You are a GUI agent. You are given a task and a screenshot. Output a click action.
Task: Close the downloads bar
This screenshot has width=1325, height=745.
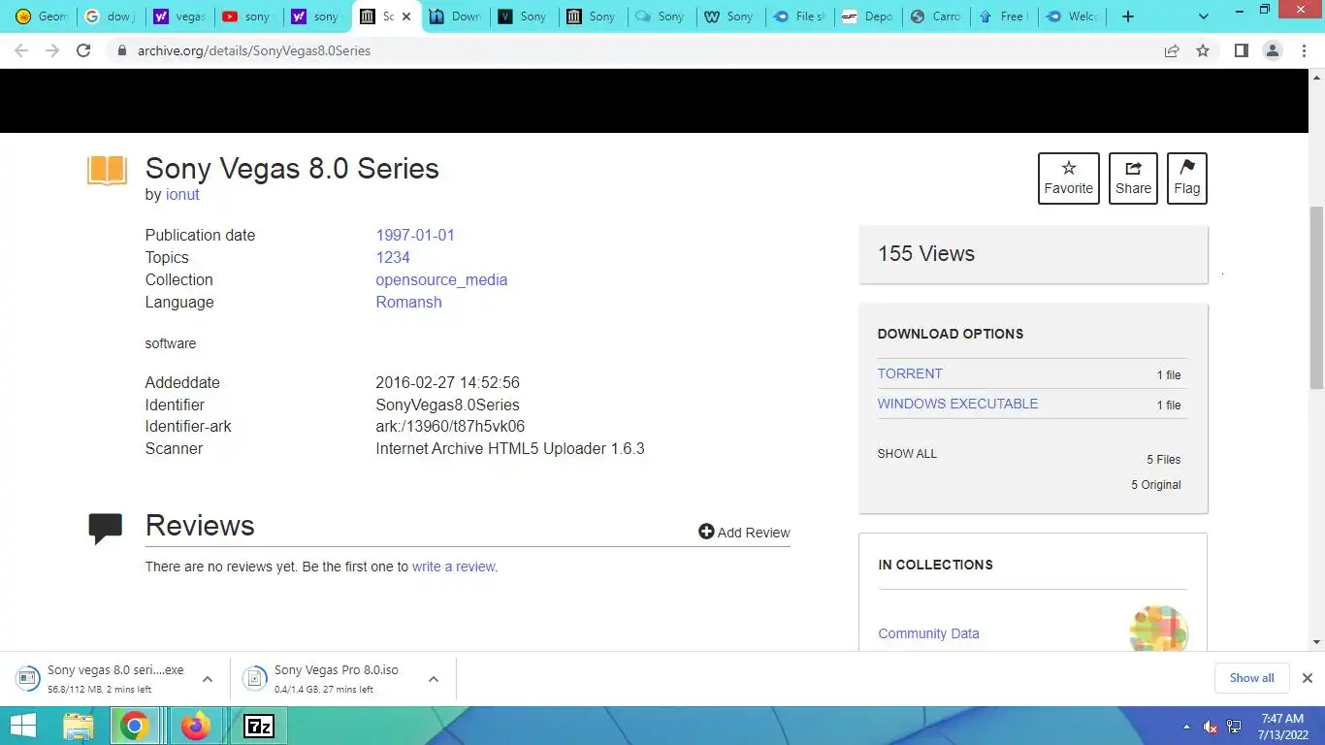[x=1307, y=678]
